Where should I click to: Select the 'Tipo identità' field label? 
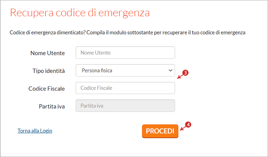pyautogui.click(x=49, y=71)
